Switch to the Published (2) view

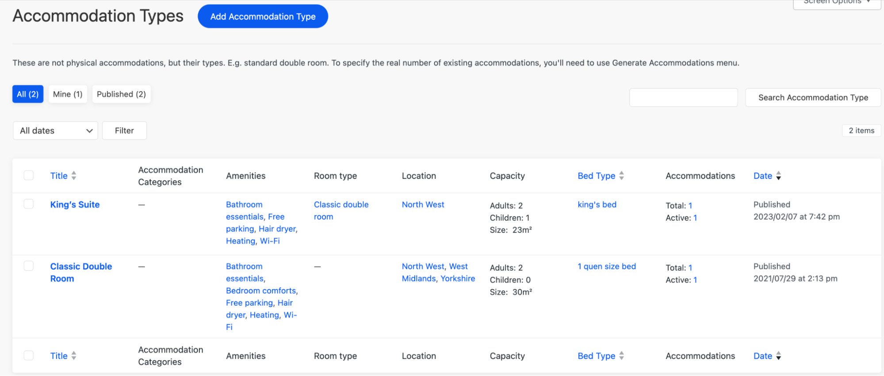[x=121, y=94]
